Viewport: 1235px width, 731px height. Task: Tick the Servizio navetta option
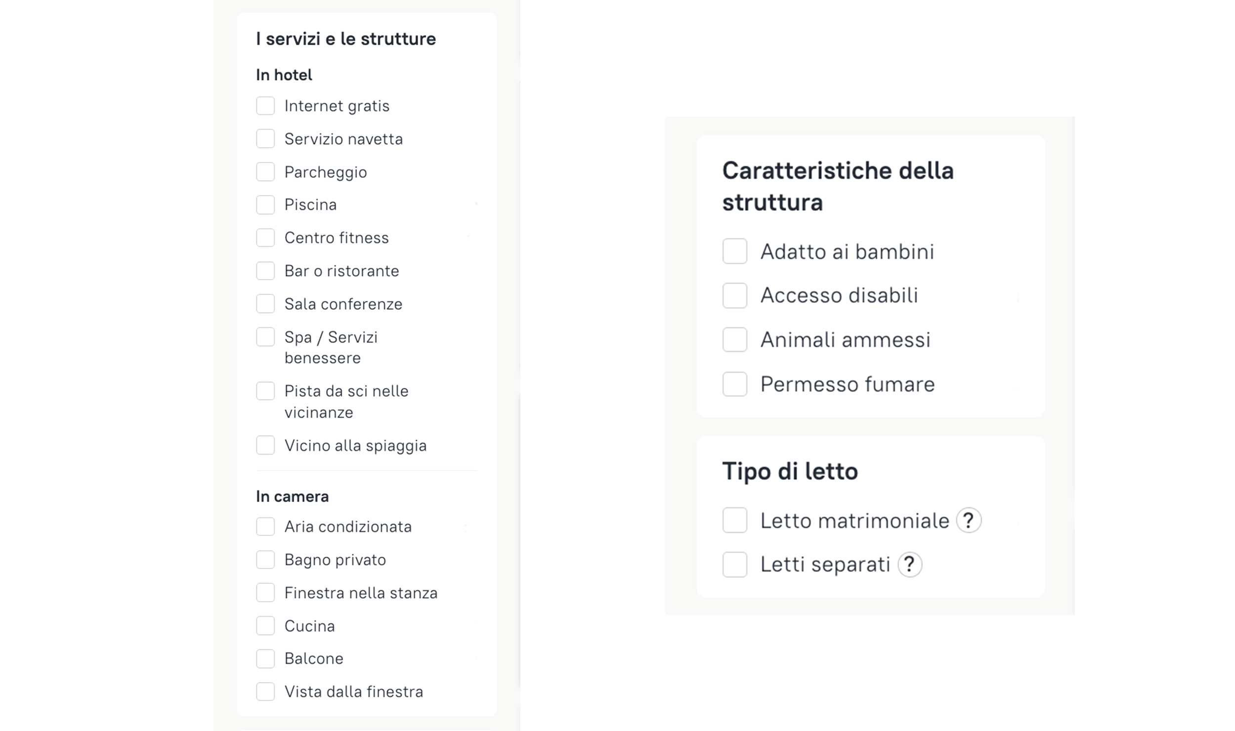pos(265,139)
